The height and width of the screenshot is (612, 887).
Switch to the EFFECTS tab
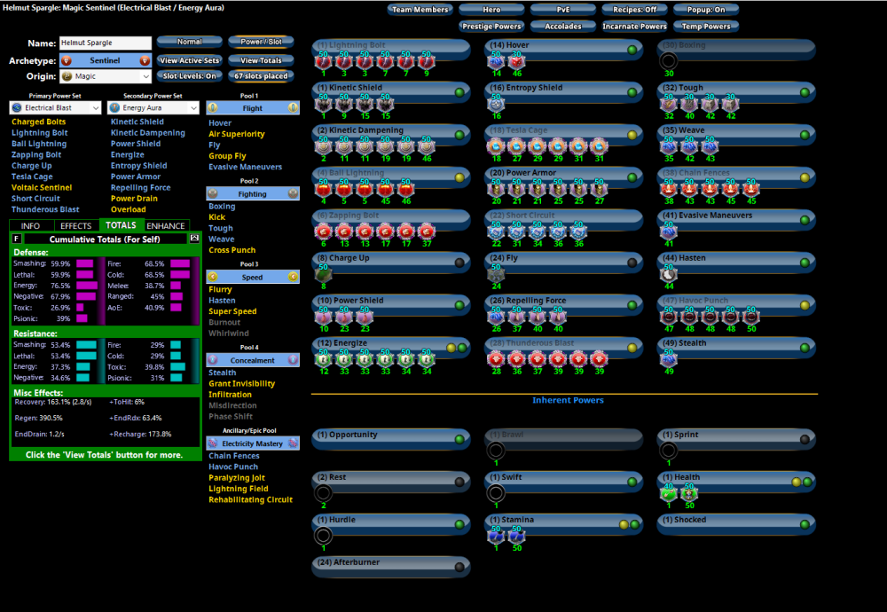coord(76,225)
